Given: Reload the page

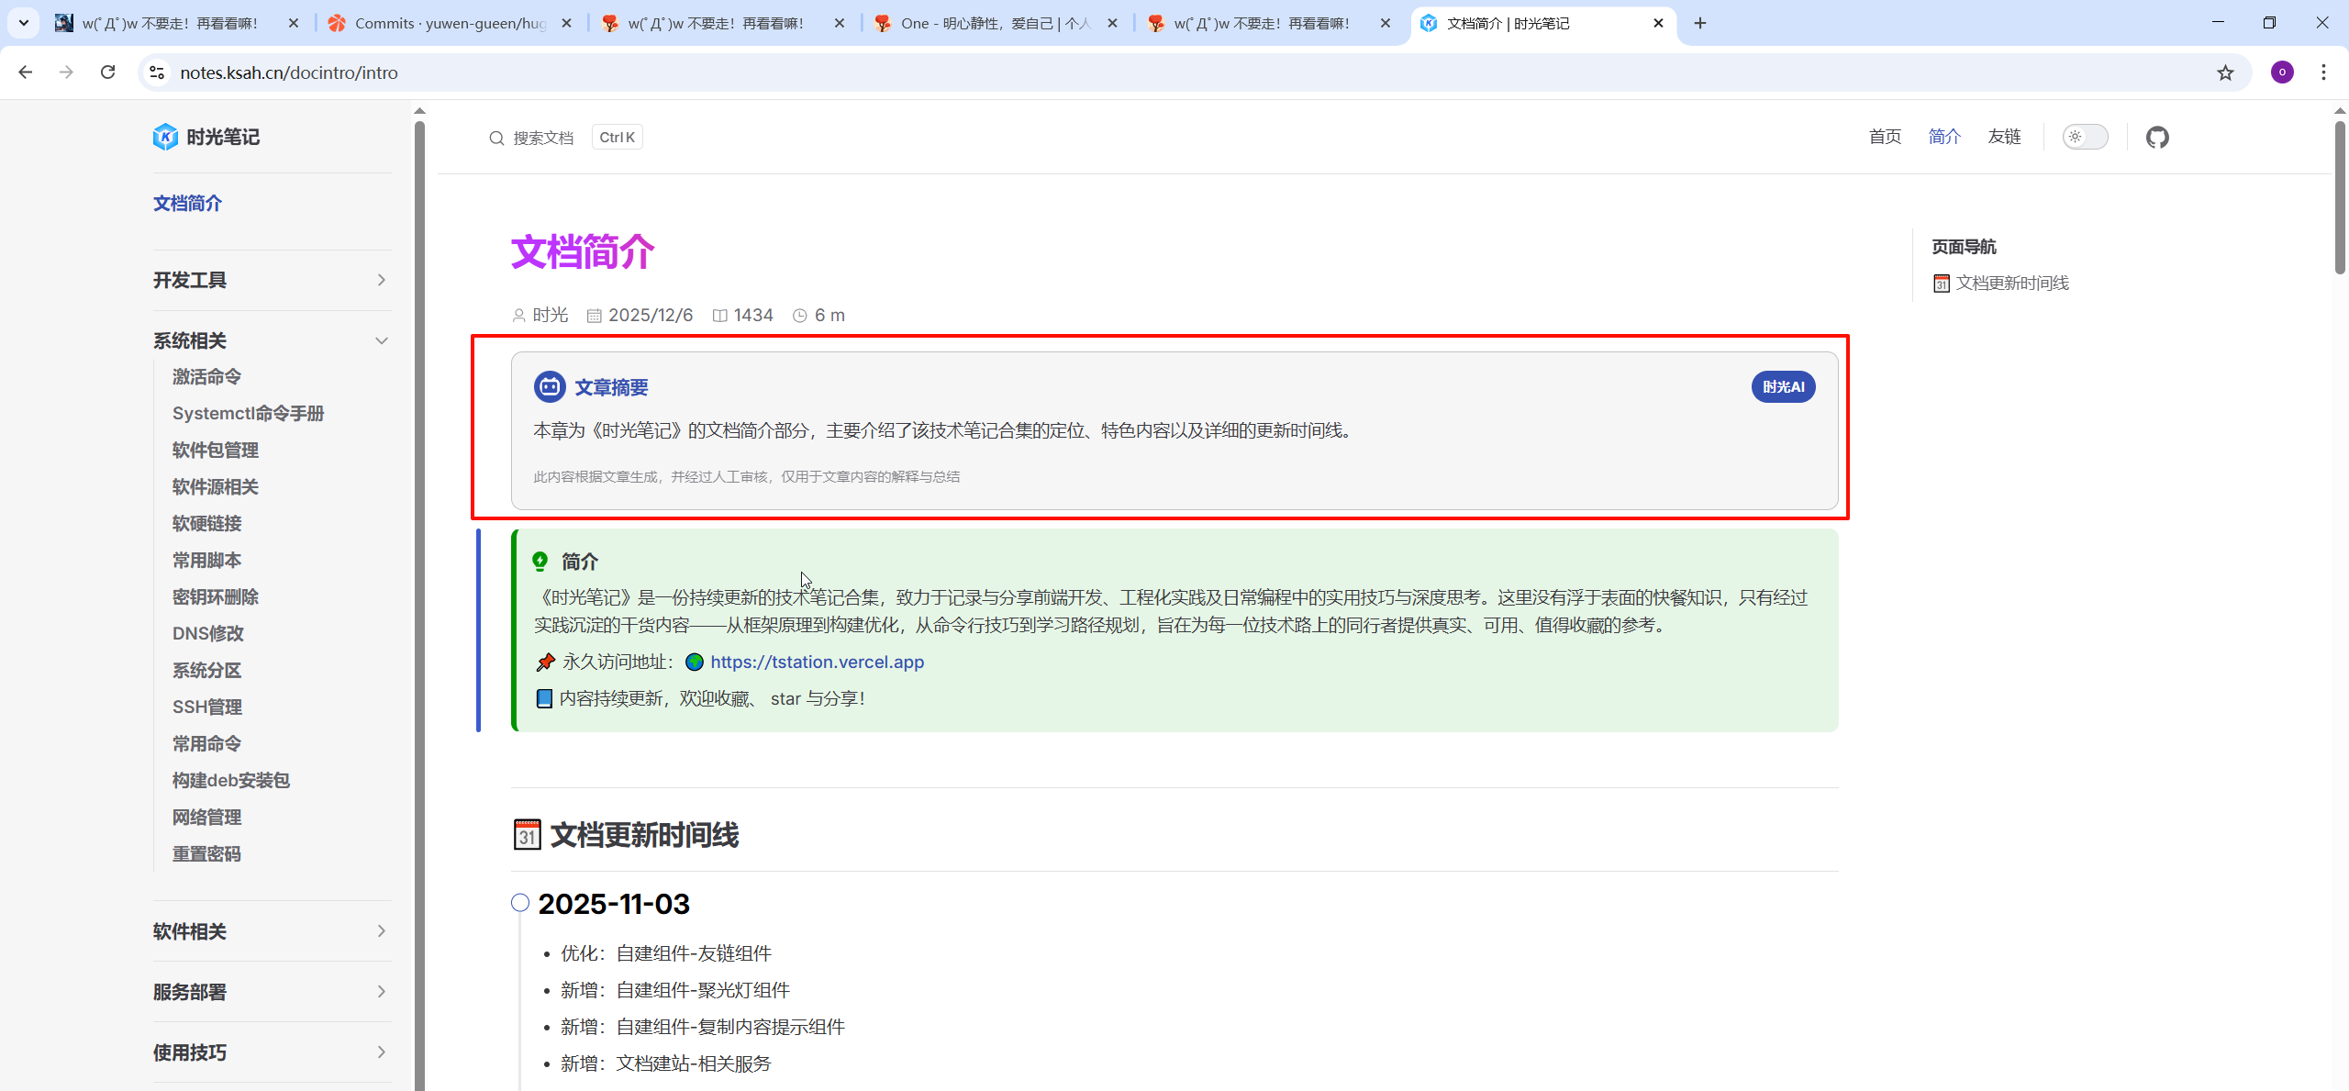Looking at the screenshot, I should click(108, 72).
